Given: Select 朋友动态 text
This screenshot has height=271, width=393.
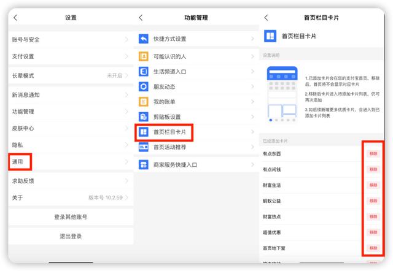Looking at the screenshot, I should (x=164, y=87).
